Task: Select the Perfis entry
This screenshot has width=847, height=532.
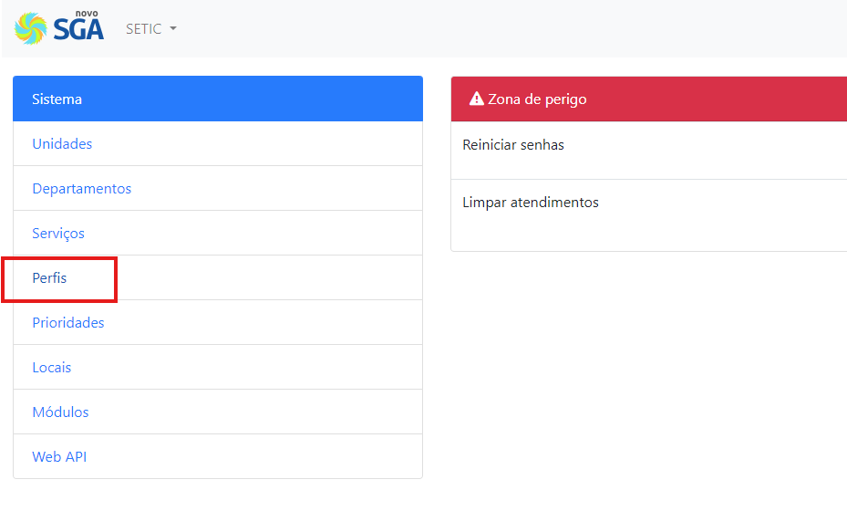Action: pyautogui.click(x=49, y=278)
